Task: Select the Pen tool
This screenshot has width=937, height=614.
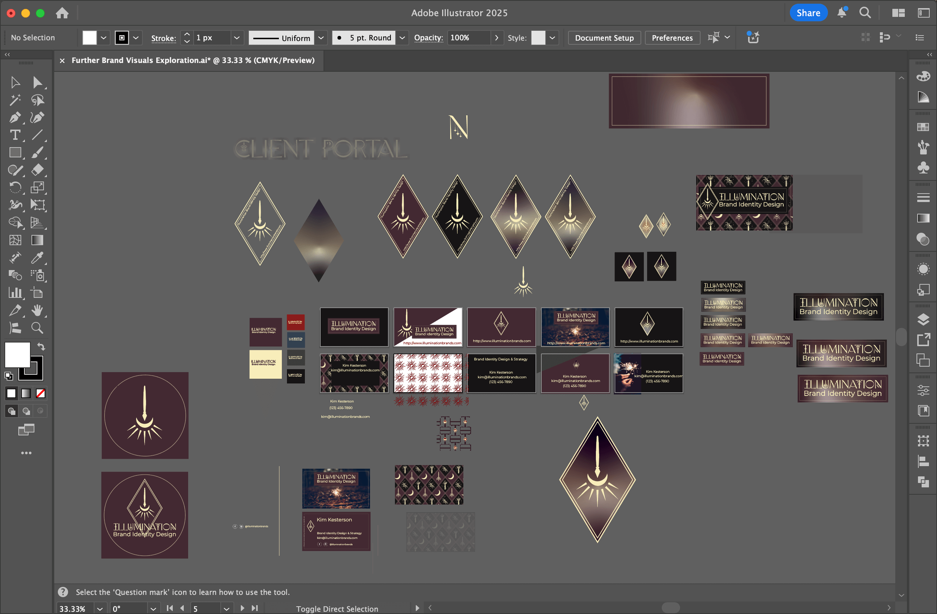Action: point(15,118)
